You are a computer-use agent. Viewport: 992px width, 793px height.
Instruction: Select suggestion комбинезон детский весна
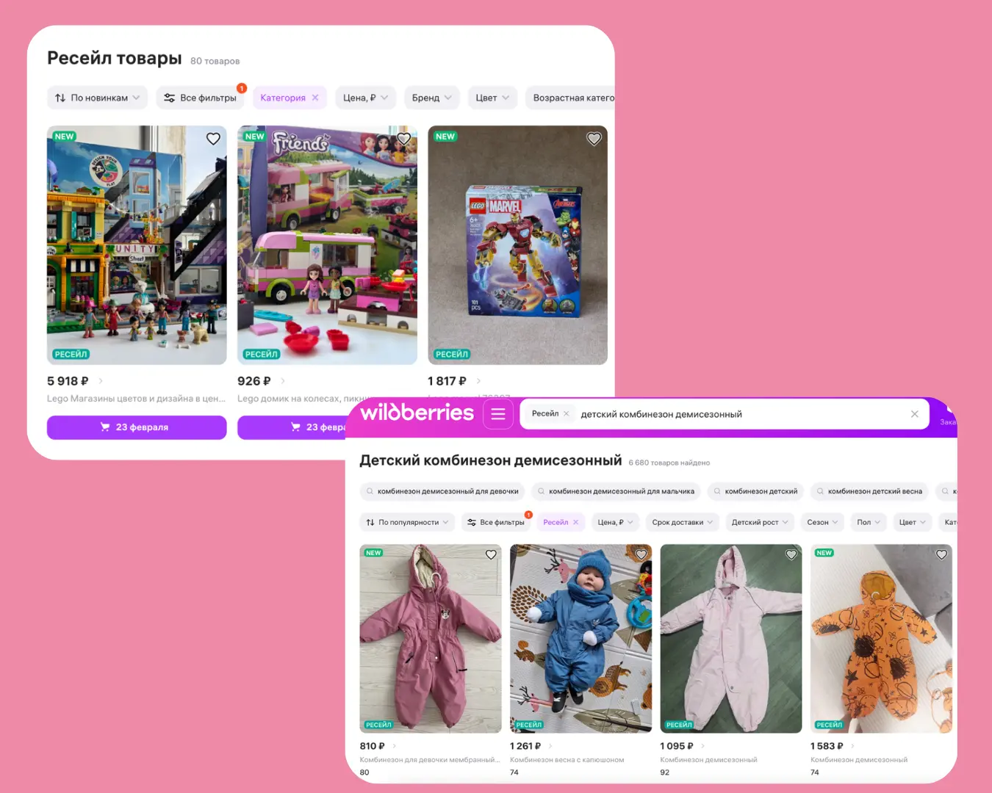click(869, 491)
